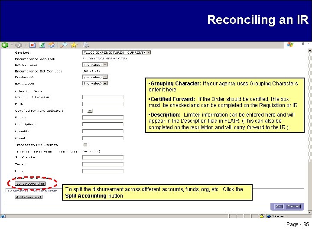312x234 pixels.
Task: Open the Forward button history dropdown arrow
Action: (x=25, y=45)
